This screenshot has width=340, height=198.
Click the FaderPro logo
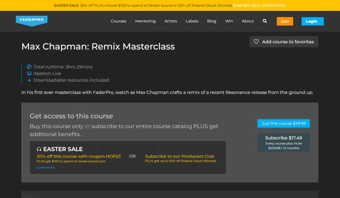[x=32, y=21]
